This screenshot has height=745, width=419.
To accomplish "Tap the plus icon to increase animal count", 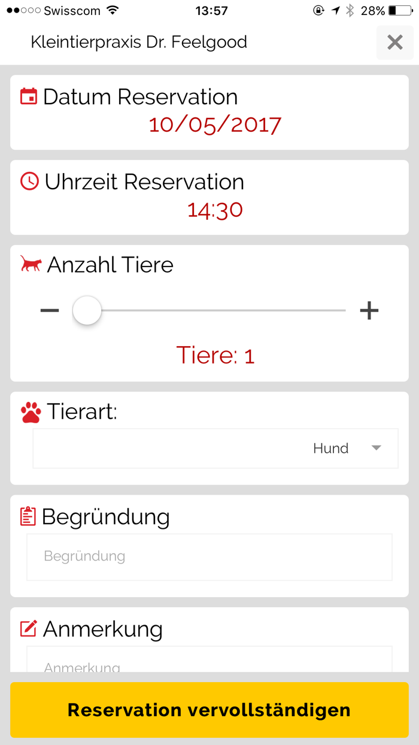I will pos(369,310).
